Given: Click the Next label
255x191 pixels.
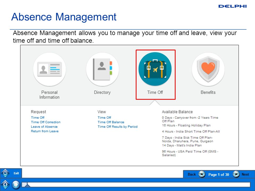Looking at the screenshot, I should (x=245, y=175).
